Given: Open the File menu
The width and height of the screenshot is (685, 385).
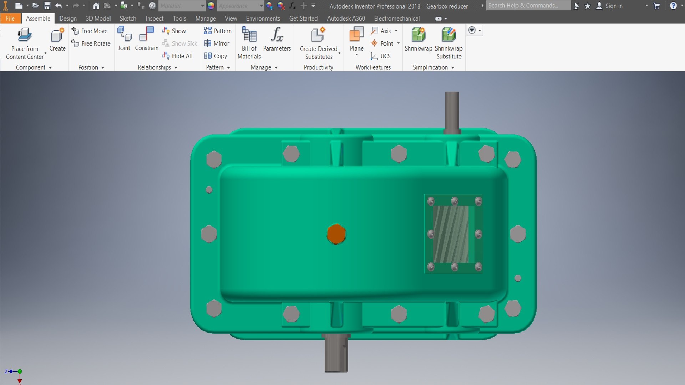Looking at the screenshot, I should pos(10,19).
